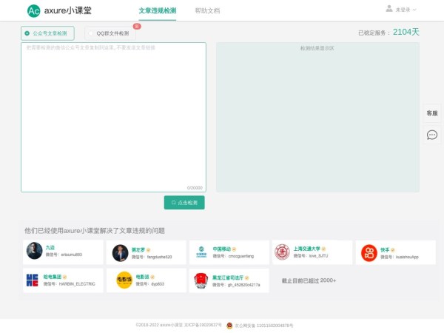Click the 公安 police badge icon in footer
The image size is (444, 333).
tap(229, 325)
